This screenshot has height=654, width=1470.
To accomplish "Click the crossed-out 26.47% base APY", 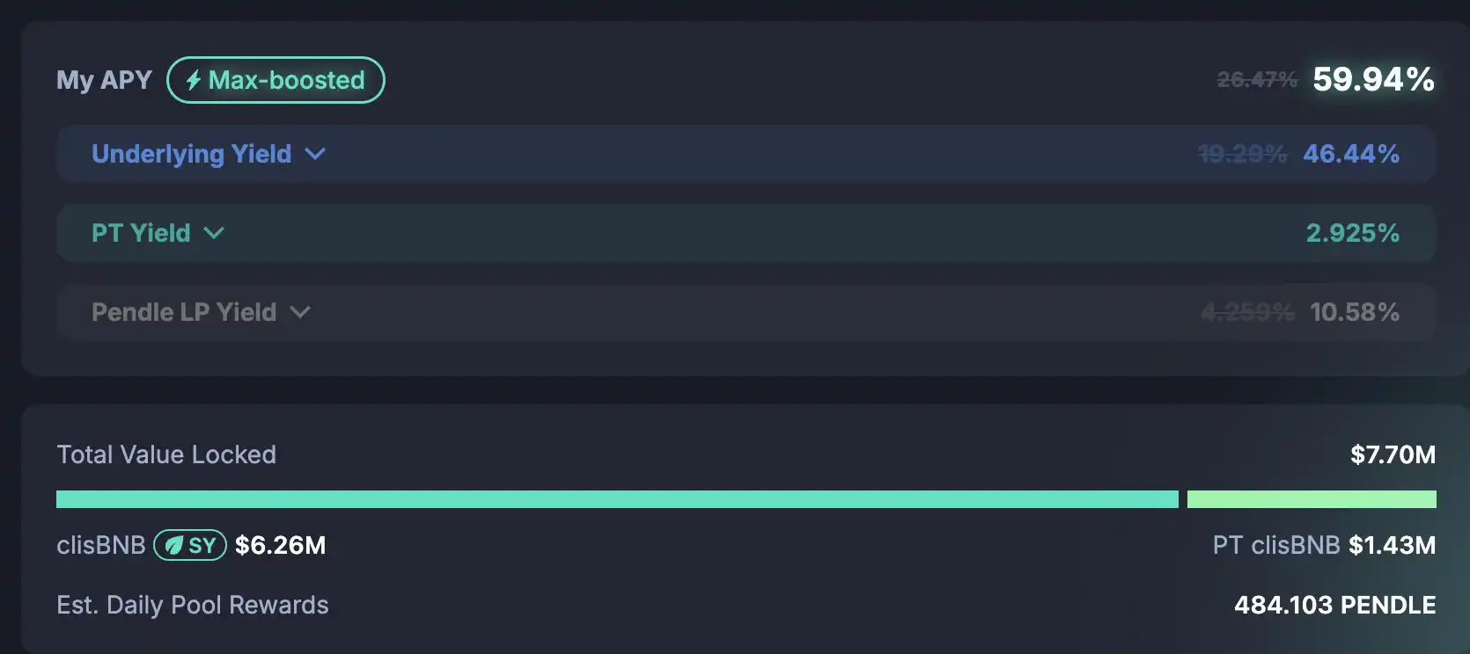I will [1257, 80].
